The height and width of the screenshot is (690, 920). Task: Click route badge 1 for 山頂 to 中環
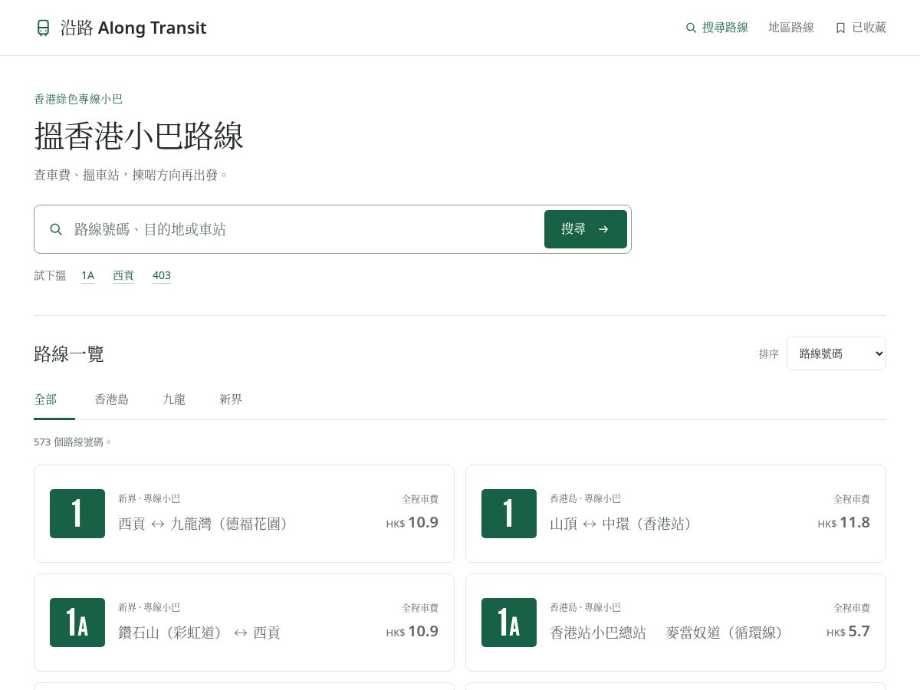coord(509,514)
